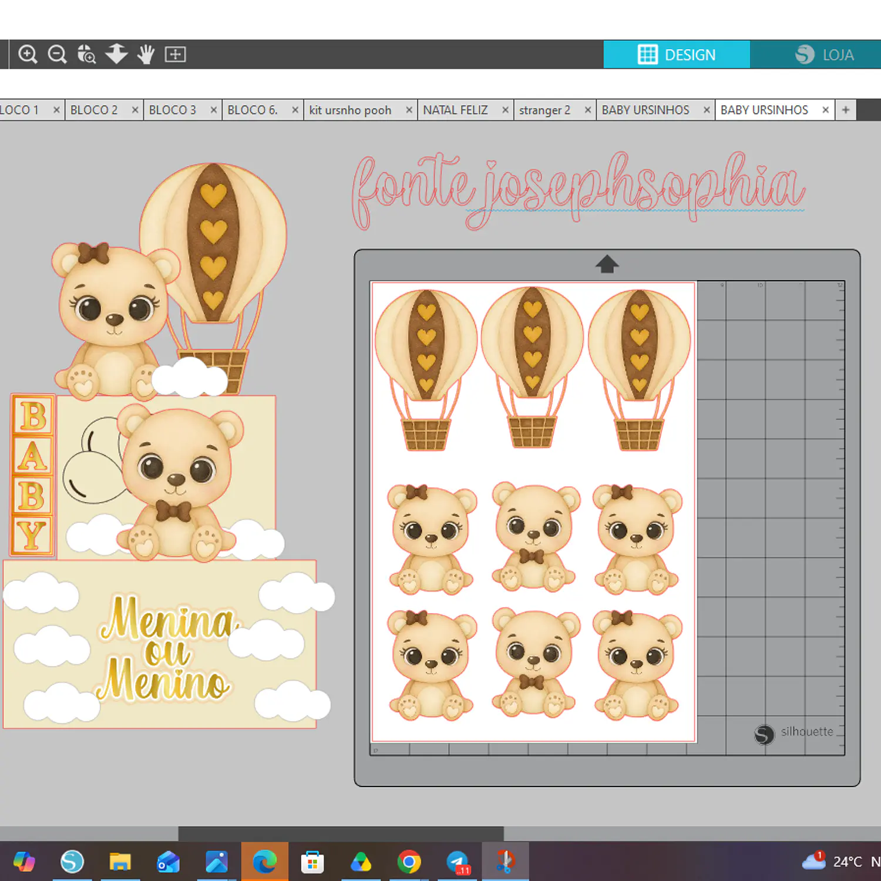Open Google Drive from the taskbar
Image resolution: width=881 pixels, height=881 pixels.
tap(361, 862)
